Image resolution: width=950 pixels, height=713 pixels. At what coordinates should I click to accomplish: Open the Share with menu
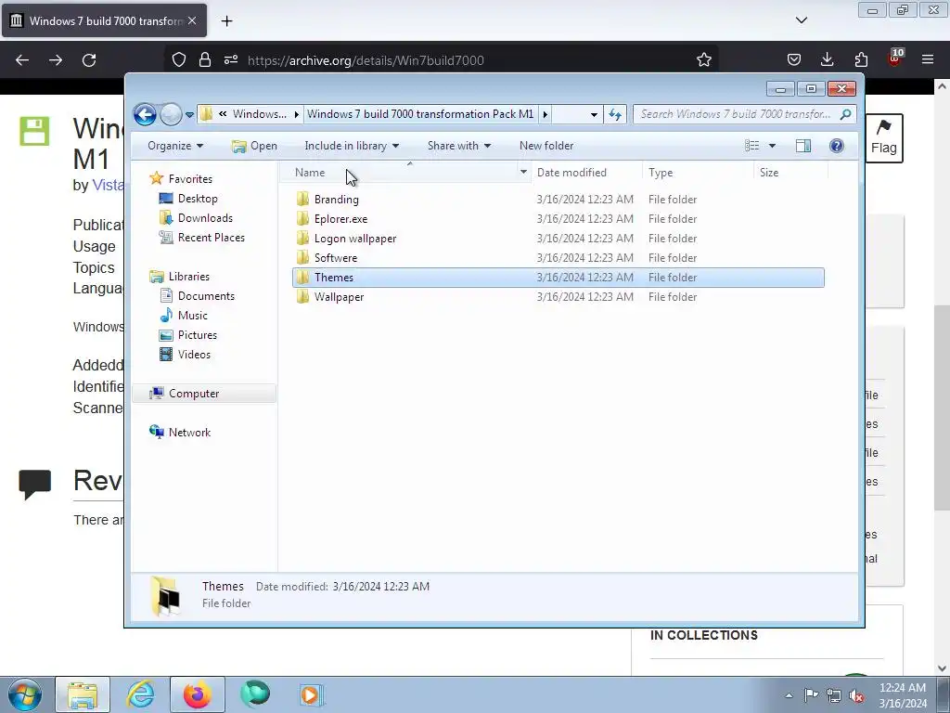[x=458, y=146]
